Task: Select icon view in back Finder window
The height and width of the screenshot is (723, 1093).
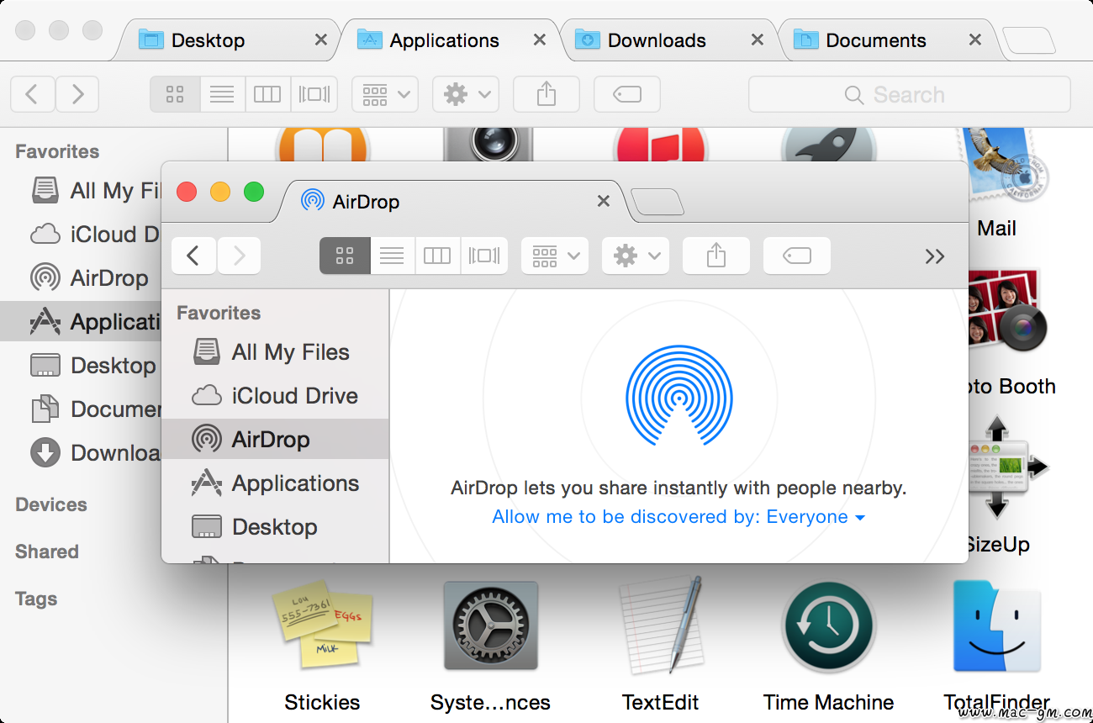Action: click(x=175, y=94)
